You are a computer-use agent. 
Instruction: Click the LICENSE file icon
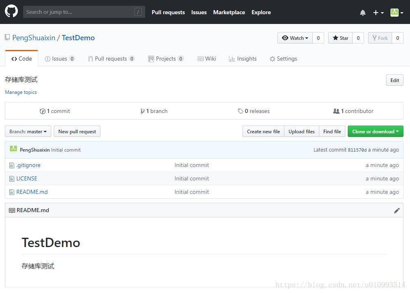tap(11, 179)
